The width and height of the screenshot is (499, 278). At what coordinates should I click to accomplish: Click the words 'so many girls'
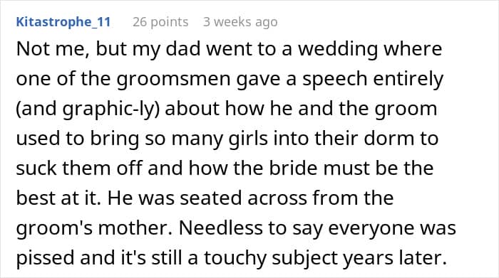point(207,139)
